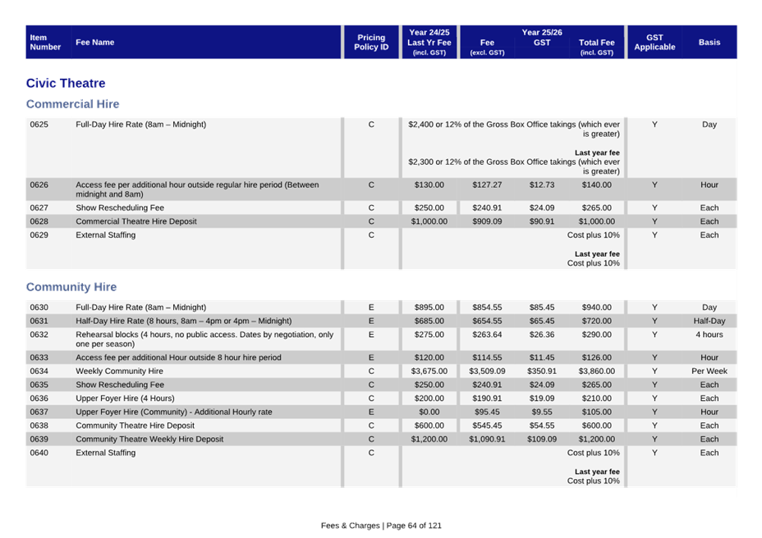This screenshot has height=538, width=762.
Task: Click the GST Applicable column header
Action: 654,43
